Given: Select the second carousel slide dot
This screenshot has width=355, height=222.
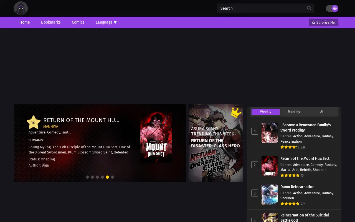Looking at the screenshot, I should [92, 177].
